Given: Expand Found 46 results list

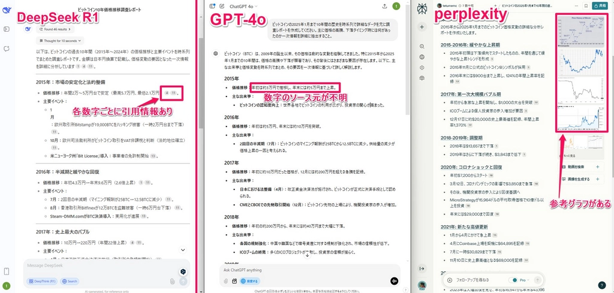Looking at the screenshot, I should point(55,29).
